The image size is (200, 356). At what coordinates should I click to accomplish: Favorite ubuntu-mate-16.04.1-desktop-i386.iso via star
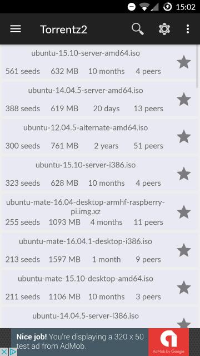184,250
